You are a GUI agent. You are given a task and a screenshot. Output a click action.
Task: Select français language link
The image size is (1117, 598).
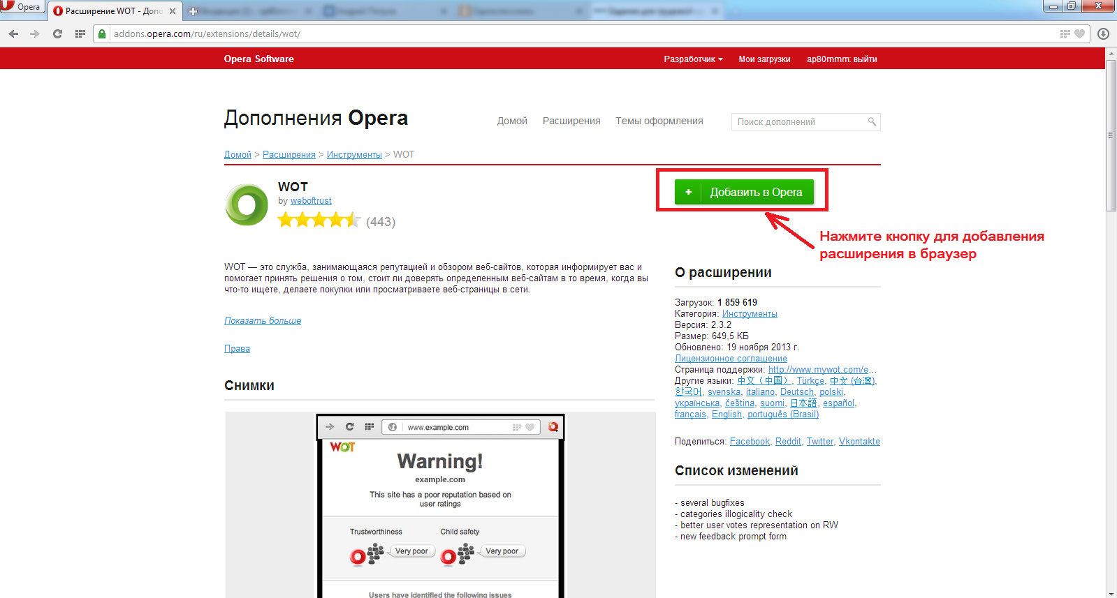(690, 414)
